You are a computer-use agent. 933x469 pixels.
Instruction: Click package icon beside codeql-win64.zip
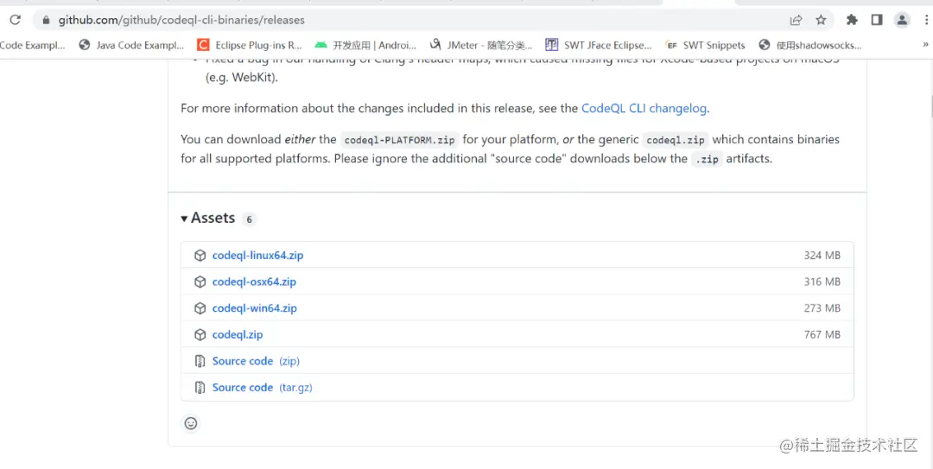[200, 308]
